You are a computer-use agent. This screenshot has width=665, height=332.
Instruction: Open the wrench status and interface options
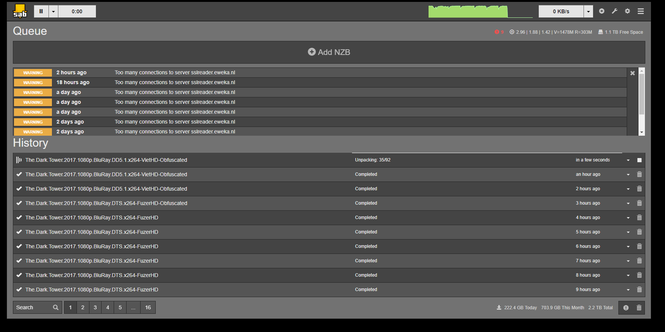pyautogui.click(x=615, y=11)
